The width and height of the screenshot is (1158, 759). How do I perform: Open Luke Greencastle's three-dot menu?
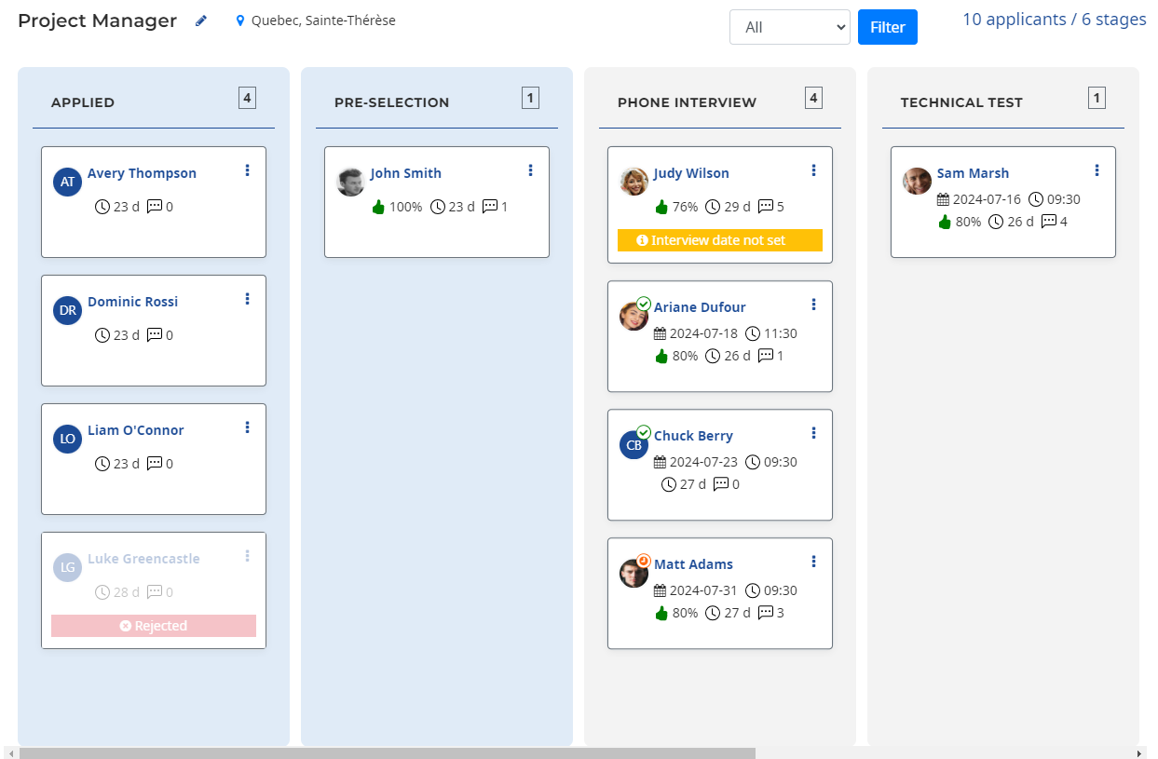tap(247, 556)
